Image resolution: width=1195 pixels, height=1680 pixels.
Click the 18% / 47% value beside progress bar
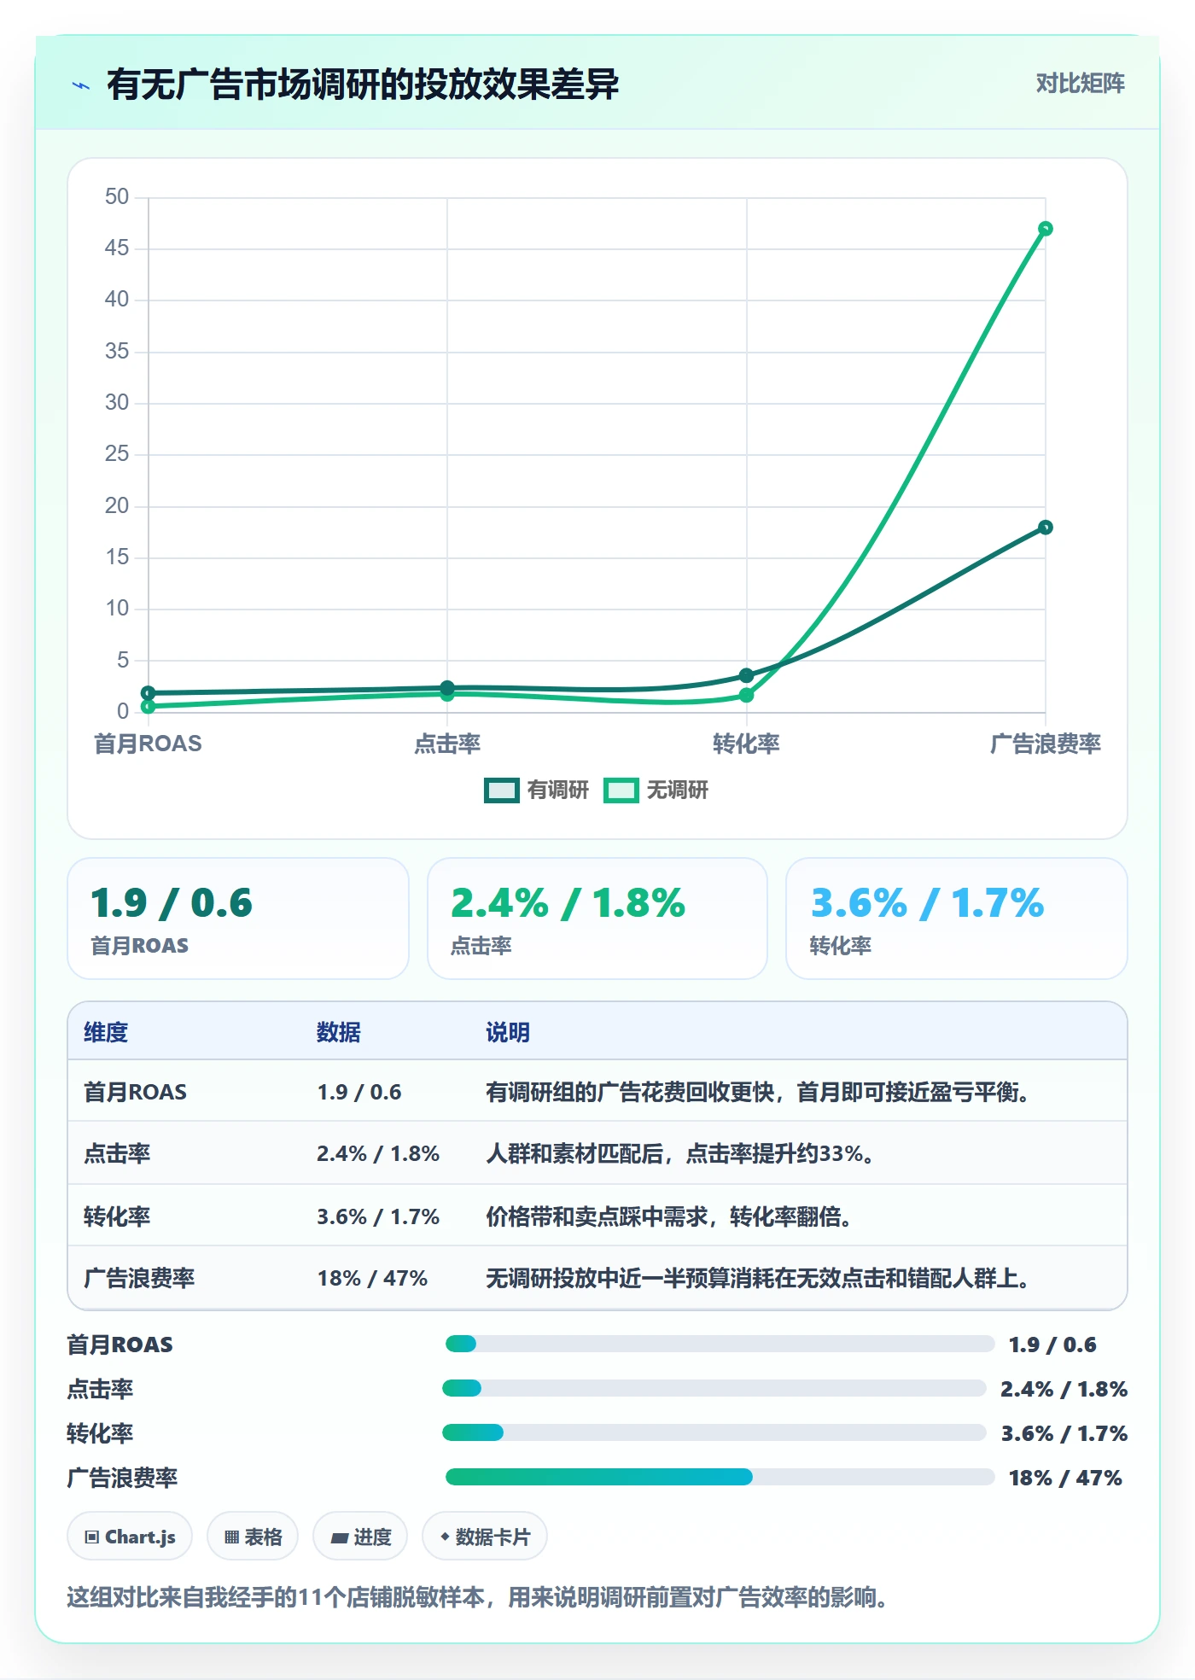click(1065, 1478)
